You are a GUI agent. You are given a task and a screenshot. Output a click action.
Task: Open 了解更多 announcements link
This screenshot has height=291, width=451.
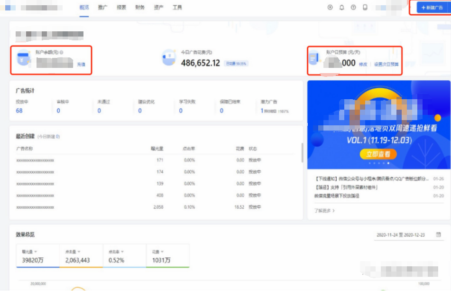[324, 210]
